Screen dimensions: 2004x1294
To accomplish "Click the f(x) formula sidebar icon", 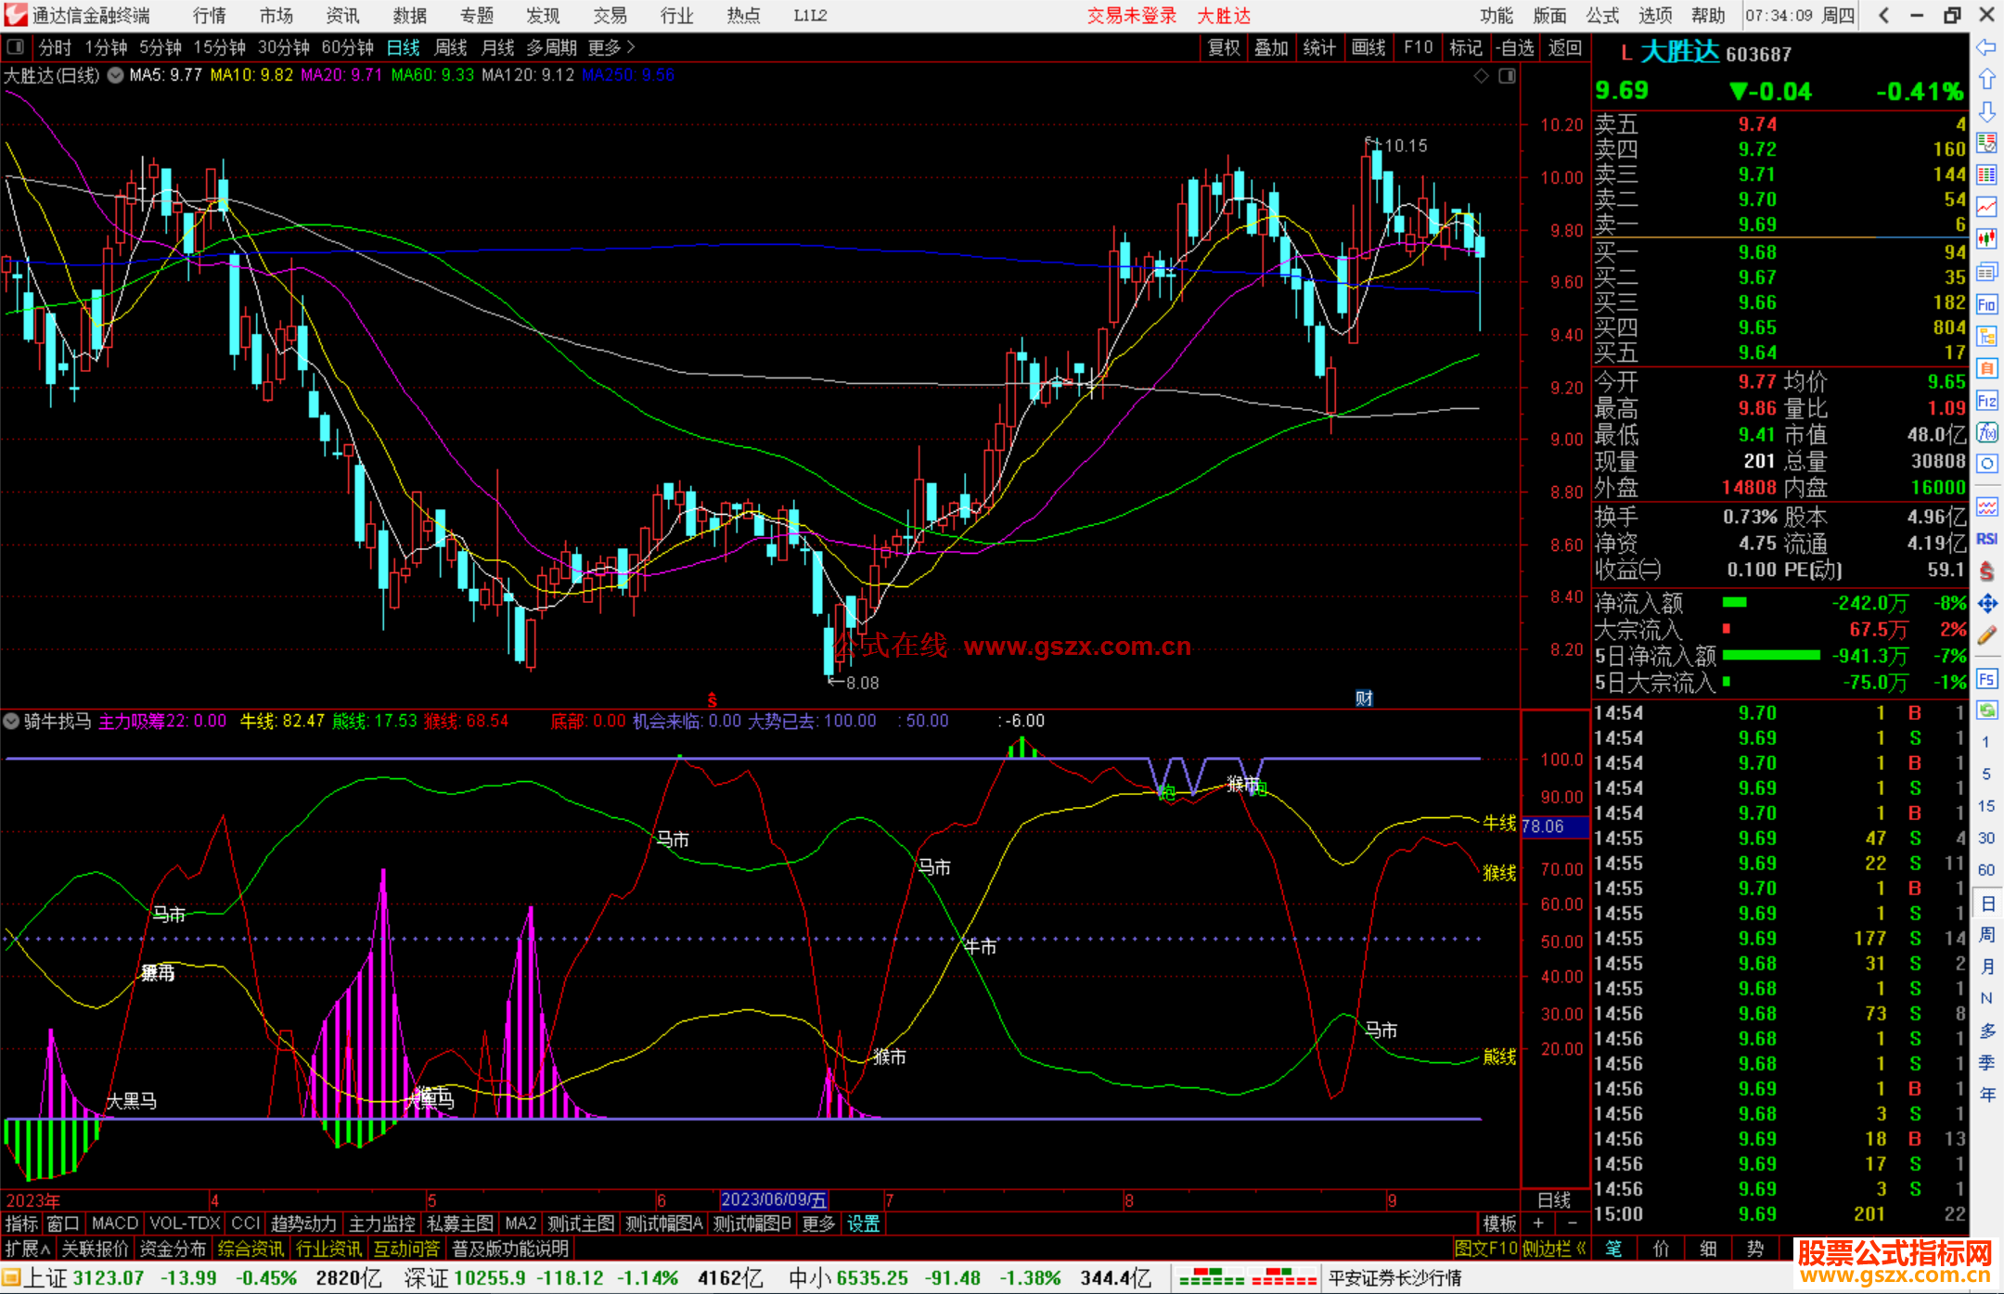I will [x=1986, y=432].
